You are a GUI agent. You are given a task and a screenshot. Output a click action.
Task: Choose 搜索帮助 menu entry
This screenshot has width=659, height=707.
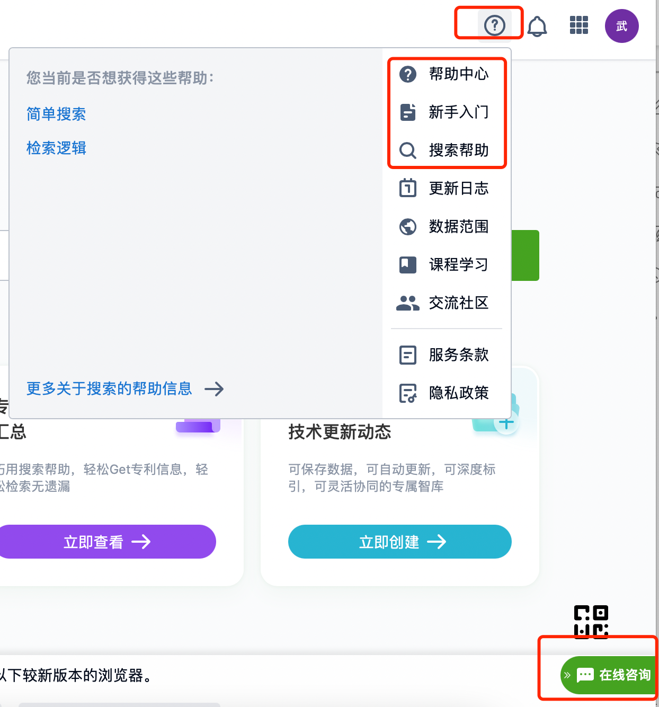(458, 151)
